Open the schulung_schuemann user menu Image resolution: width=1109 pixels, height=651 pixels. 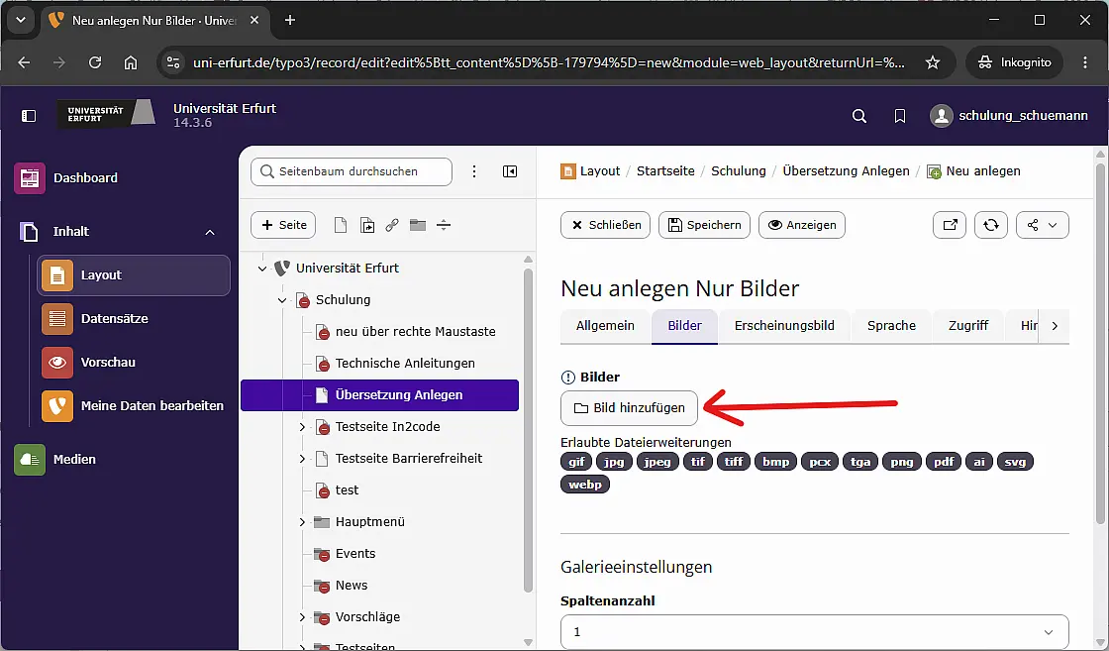click(1009, 115)
